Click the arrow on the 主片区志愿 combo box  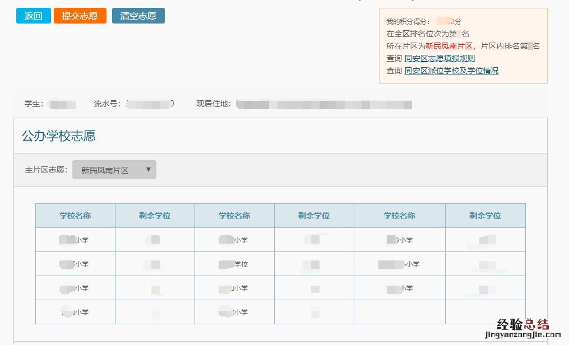tap(149, 170)
